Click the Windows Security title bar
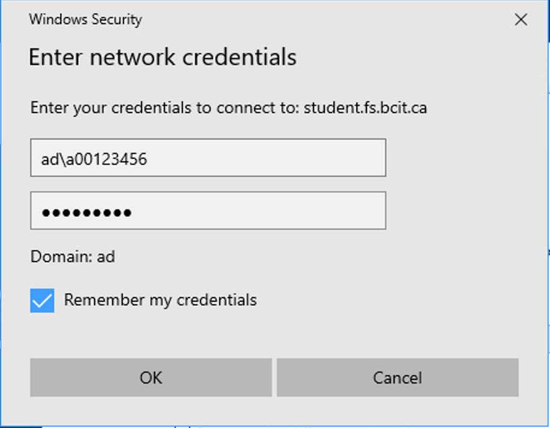Screen dimensions: 550x428 click(x=85, y=19)
